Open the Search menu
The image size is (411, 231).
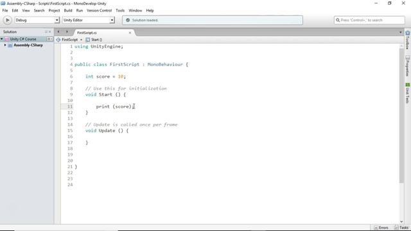pyautogui.click(x=39, y=10)
